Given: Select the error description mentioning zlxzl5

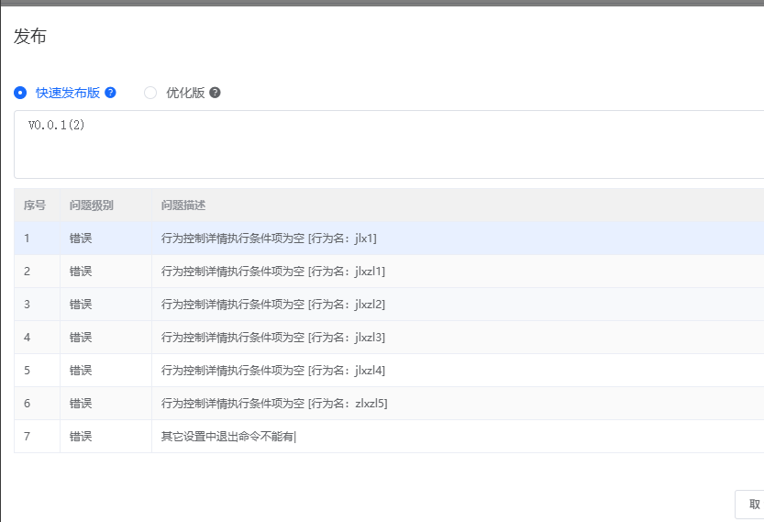Looking at the screenshot, I should point(274,403).
